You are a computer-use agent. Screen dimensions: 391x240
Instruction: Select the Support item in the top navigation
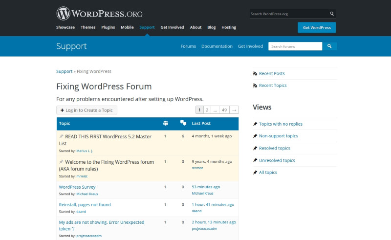coord(147,27)
